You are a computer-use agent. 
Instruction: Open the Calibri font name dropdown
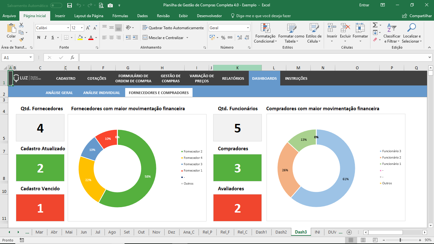tap(68, 28)
